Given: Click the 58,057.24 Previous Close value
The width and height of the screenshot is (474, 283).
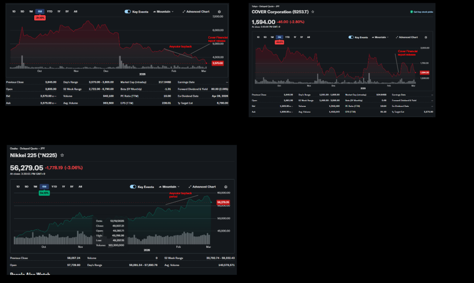Looking at the screenshot, I should coord(74,258).
